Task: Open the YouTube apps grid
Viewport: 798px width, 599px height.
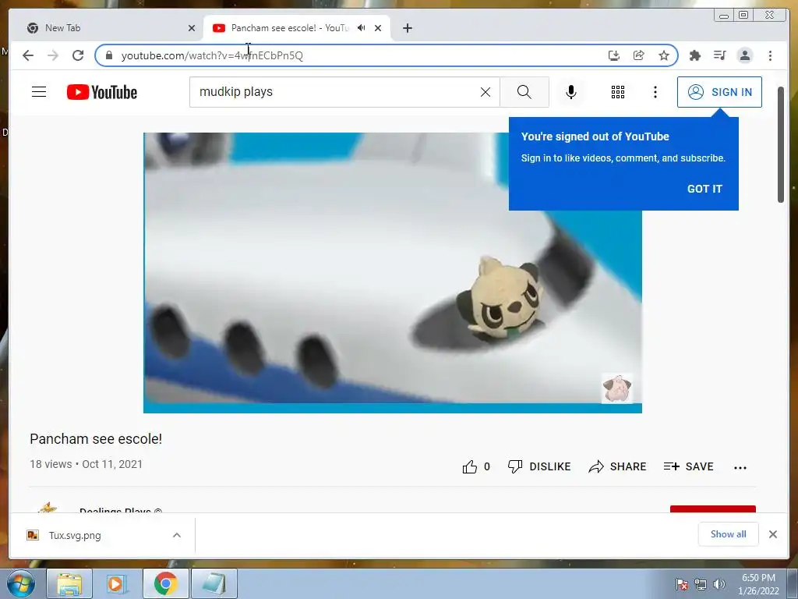Action: [618, 92]
